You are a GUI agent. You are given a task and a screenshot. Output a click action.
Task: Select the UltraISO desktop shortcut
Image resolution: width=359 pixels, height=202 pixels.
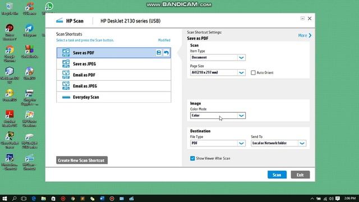[x=30, y=74]
